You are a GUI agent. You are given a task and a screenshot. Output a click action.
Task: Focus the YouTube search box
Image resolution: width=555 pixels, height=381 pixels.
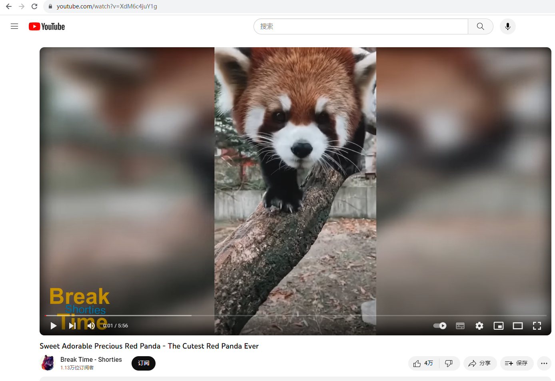point(361,26)
